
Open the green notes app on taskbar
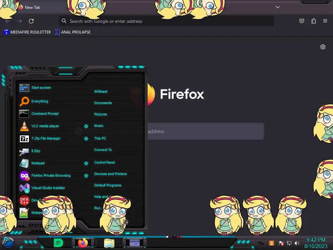(x=58, y=243)
